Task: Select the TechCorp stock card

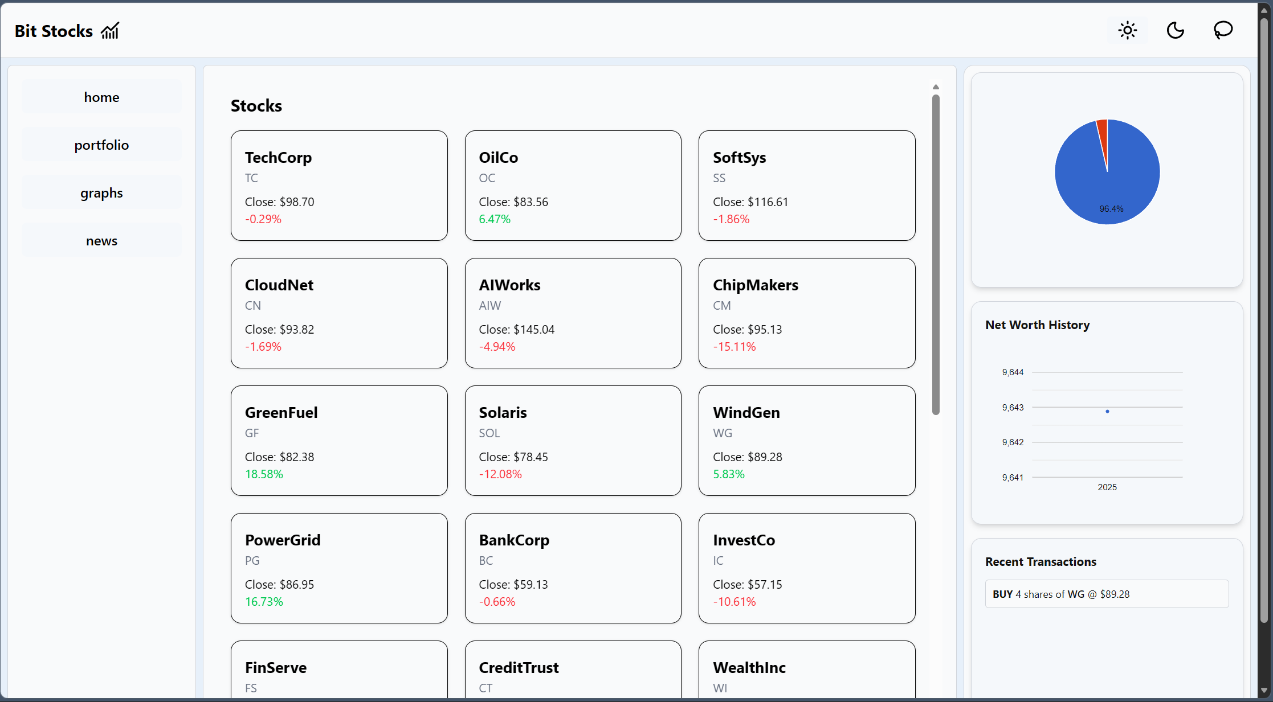Action: 339,186
